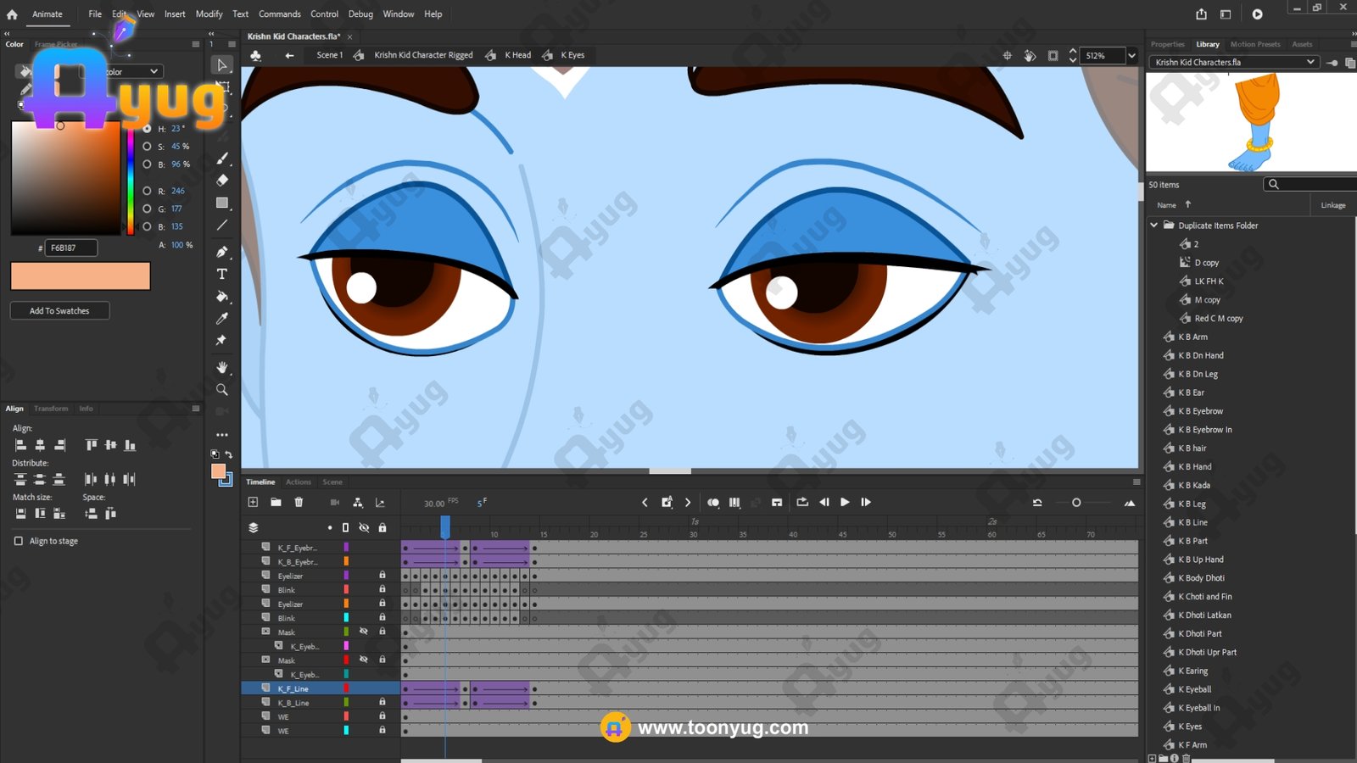This screenshot has height=763, width=1357.
Task: Show the first hidden Mask layer
Action: 364,632
